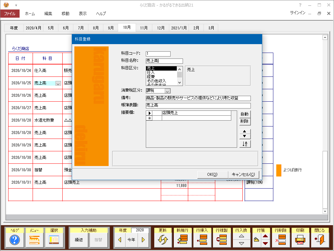Click the orange よつば銀行 color swatch
The height and width of the screenshot is (251, 334).
pos(279,170)
